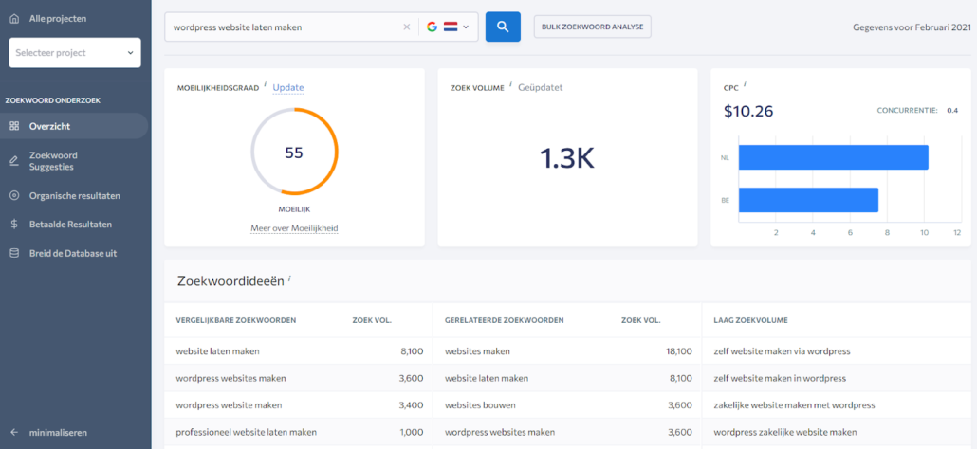Click the Breid de Database uit database icon
Viewport: 977px width, 449px height.
[x=14, y=253]
